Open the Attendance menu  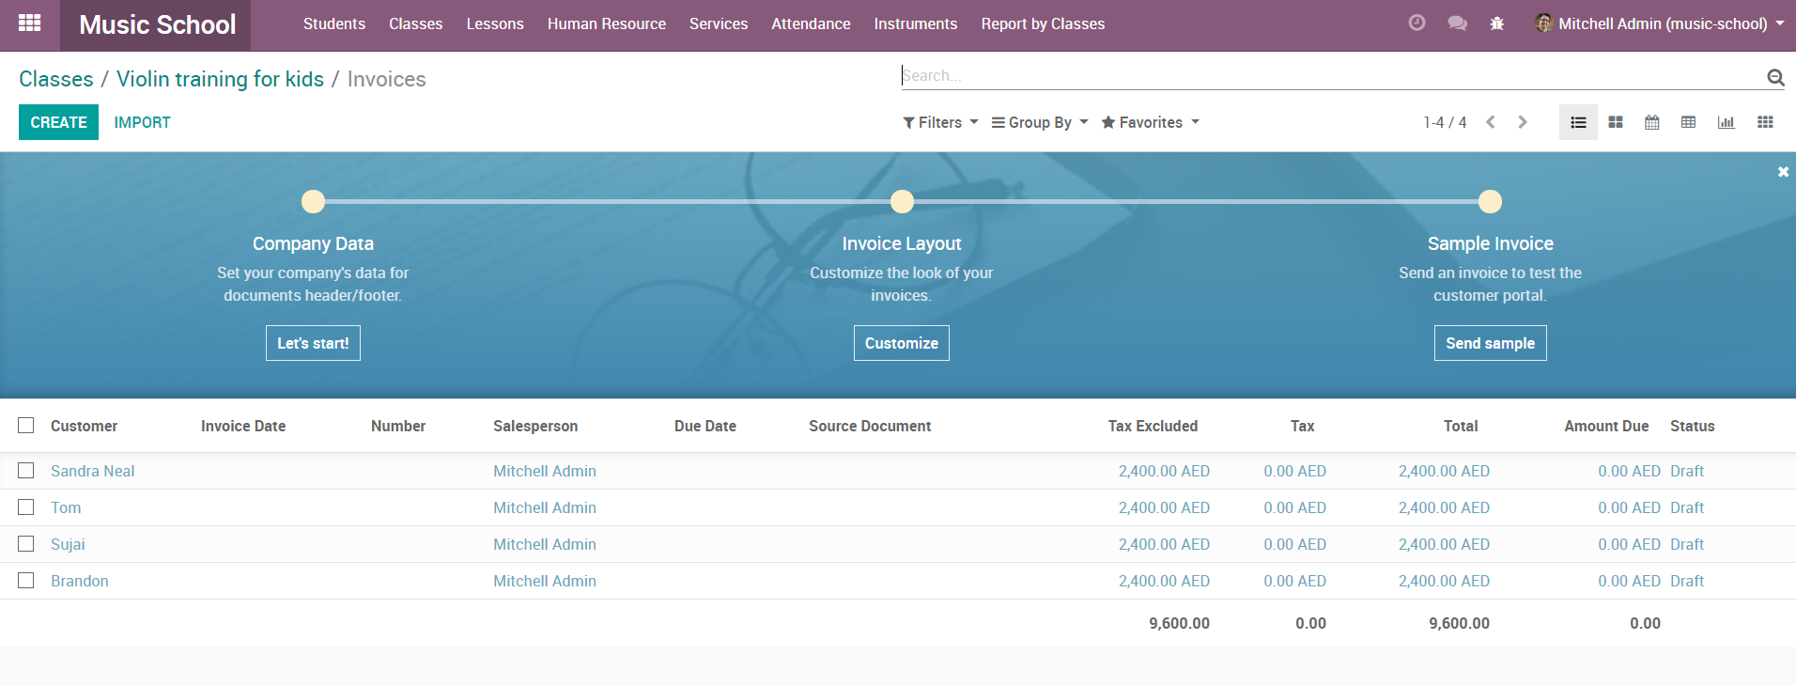811,23
